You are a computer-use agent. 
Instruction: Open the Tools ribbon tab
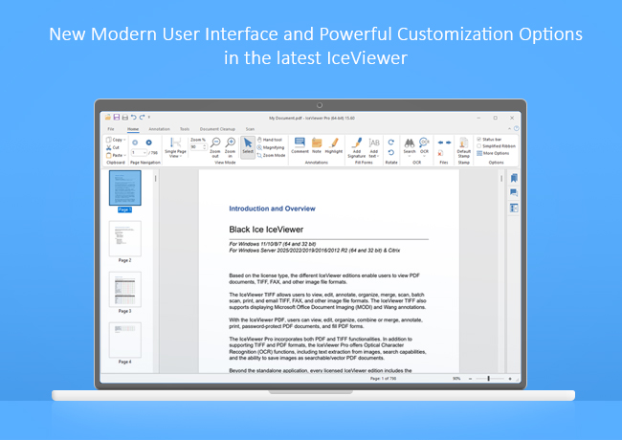(x=185, y=129)
